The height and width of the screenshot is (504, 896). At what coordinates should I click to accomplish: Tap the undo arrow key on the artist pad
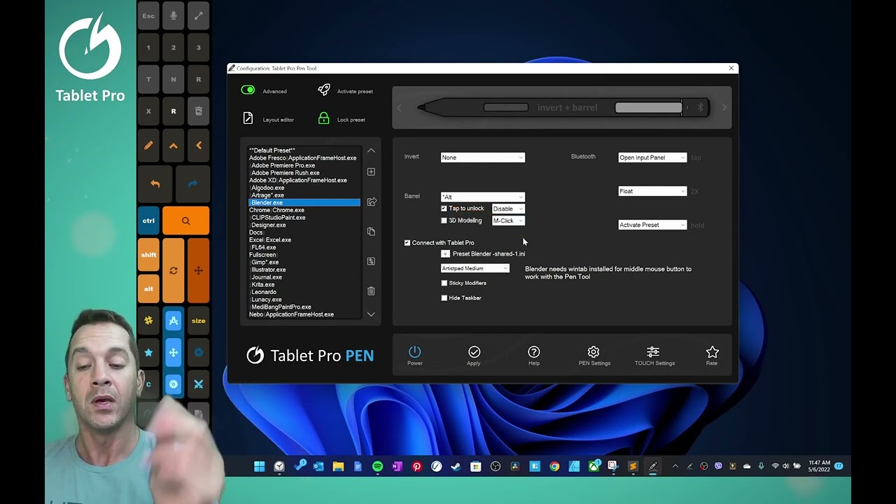click(155, 183)
